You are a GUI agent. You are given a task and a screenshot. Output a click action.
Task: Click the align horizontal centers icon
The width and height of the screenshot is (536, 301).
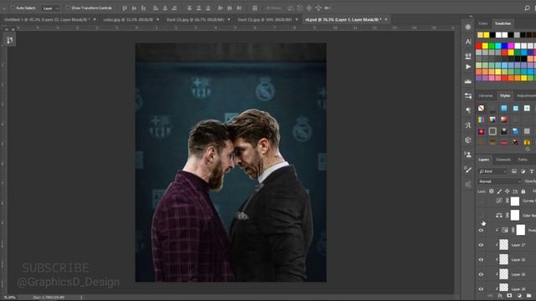[165, 8]
